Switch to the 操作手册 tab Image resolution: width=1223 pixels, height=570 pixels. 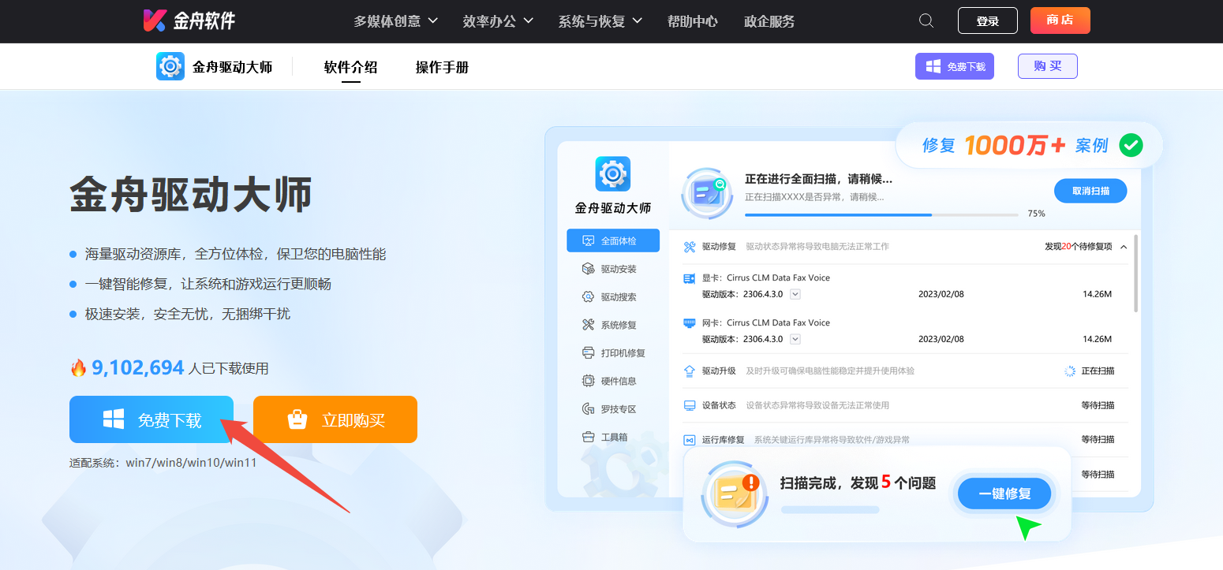click(442, 67)
